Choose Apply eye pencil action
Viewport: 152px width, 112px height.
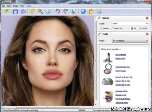pos(122,103)
